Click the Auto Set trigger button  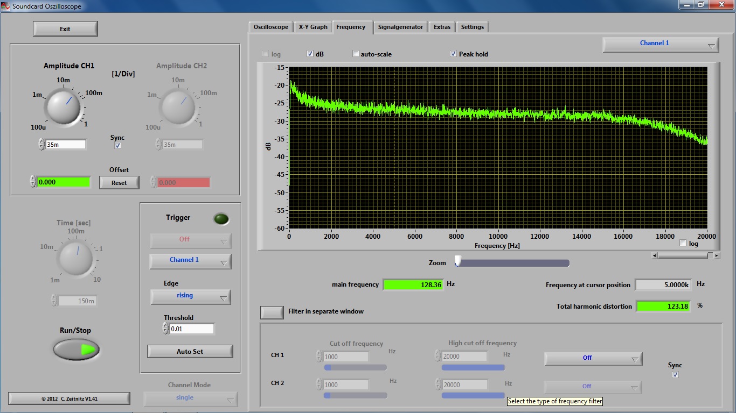click(x=190, y=351)
